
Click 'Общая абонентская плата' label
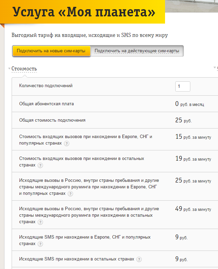pyautogui.click(x=46, y=104)
